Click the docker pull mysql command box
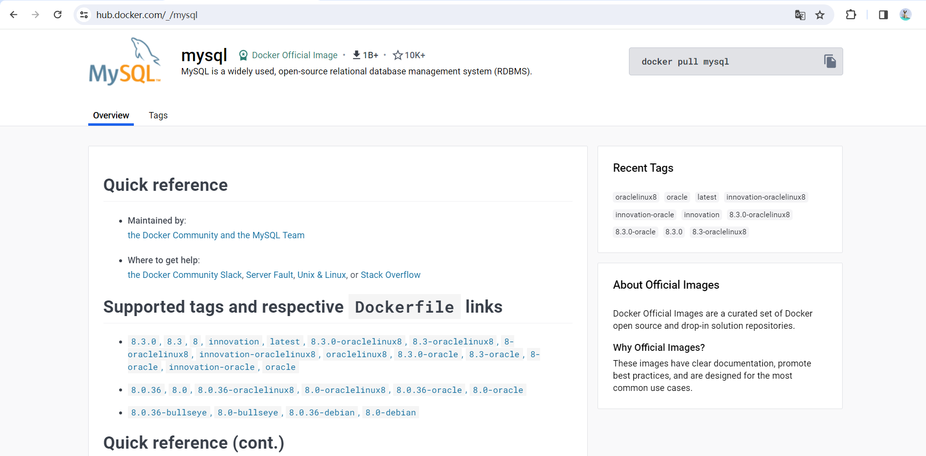The height and width of the screenshot is (456, 926). (x=736, y=61)
